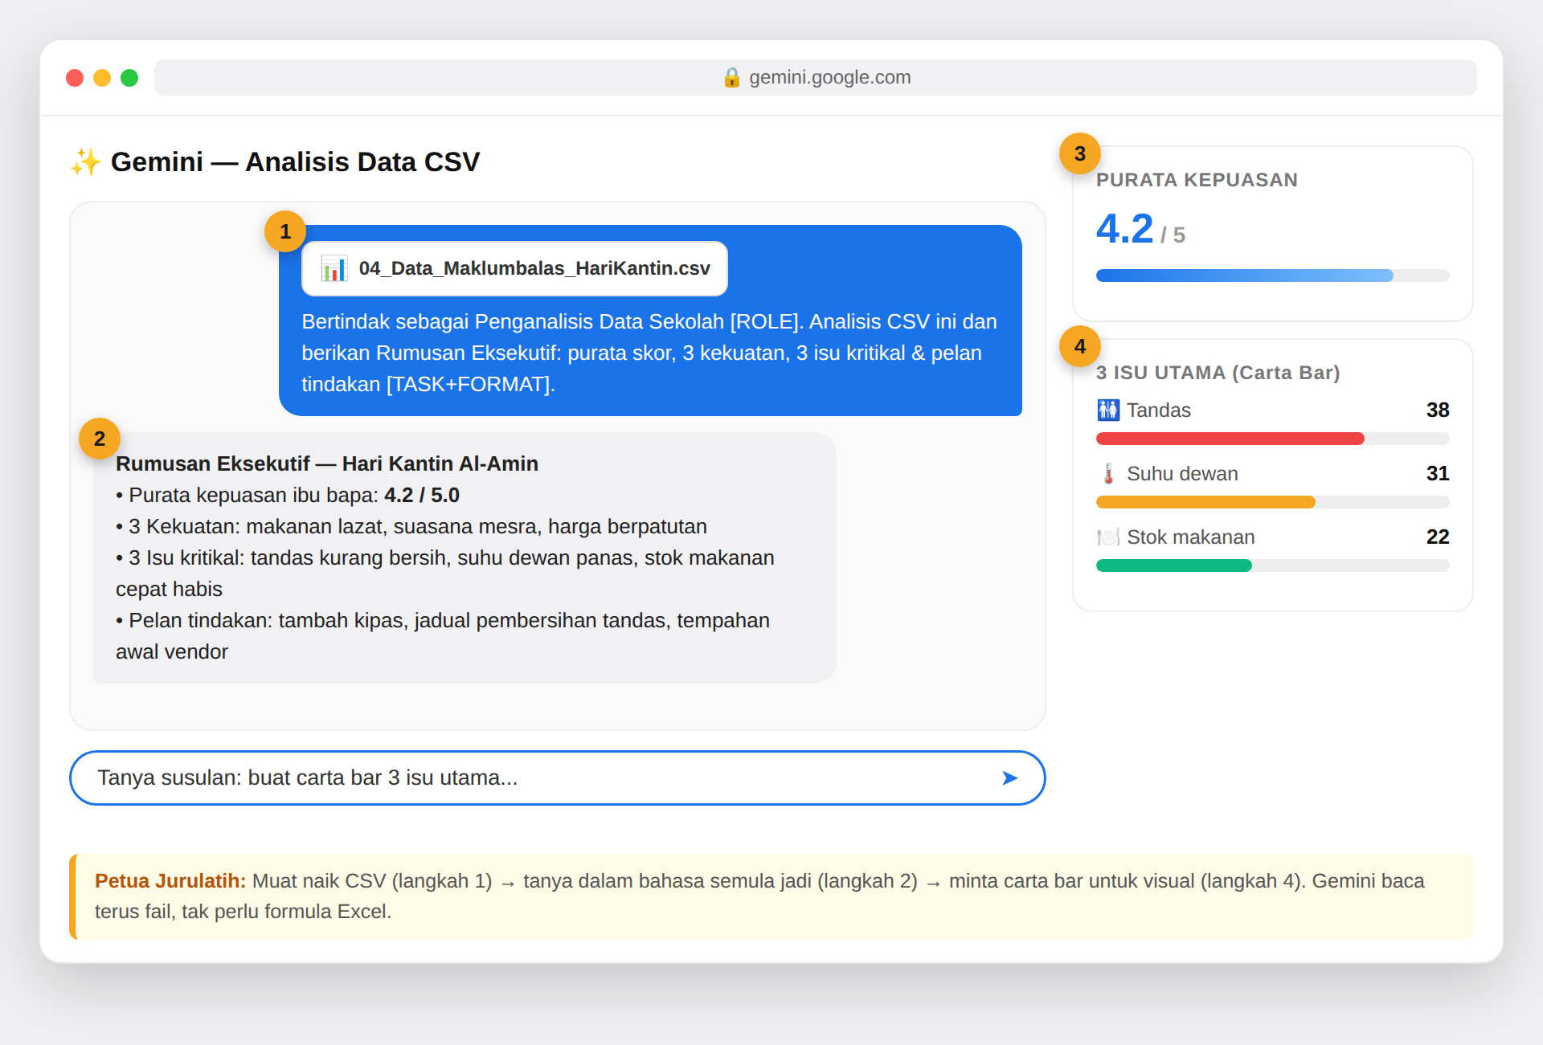Screen dimensions: 1543x1045
Task: Click the Gemini sparkle icon in heading
Action: (x=86, y=162)
